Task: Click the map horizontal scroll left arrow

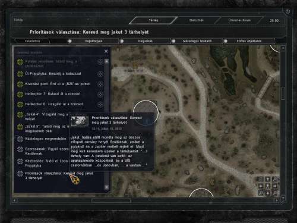Action: click(14, 200)
